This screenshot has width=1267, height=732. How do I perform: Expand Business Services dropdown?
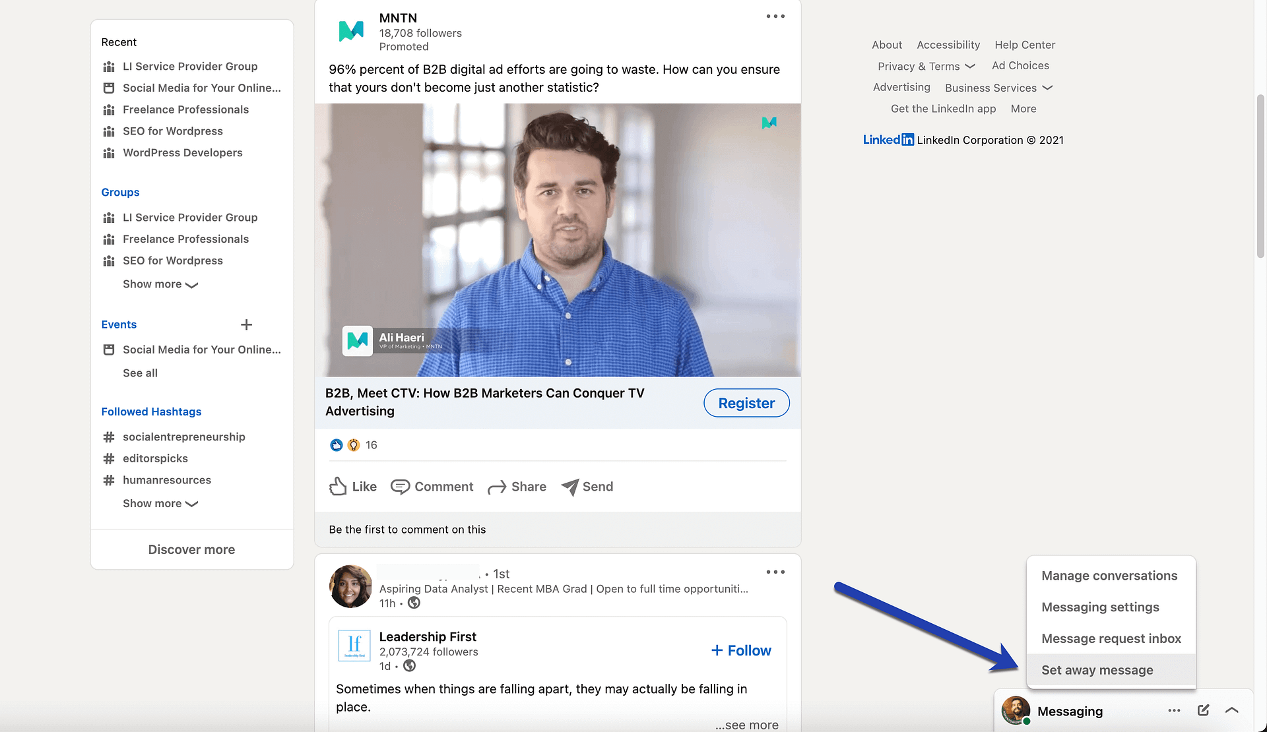(x=998, y=88)
